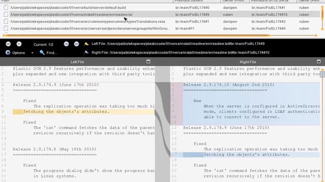Click right line When the server is configured

262,106
